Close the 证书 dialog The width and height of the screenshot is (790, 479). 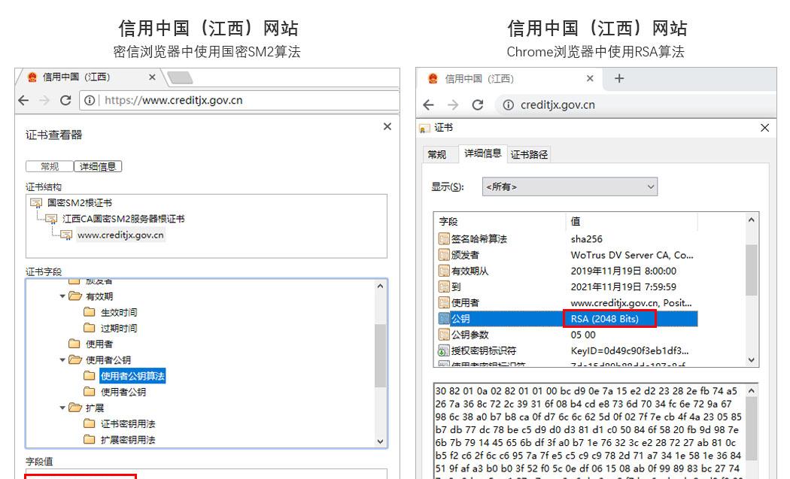765,128
